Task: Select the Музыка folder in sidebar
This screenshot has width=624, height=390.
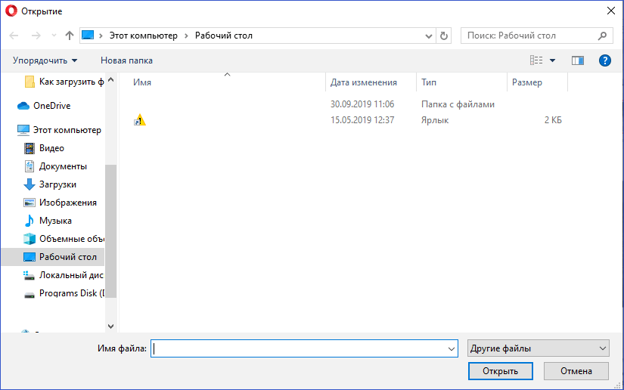Action: pos(55,221)
